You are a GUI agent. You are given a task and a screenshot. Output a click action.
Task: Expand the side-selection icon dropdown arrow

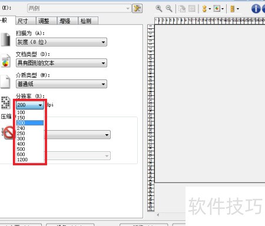210,9
